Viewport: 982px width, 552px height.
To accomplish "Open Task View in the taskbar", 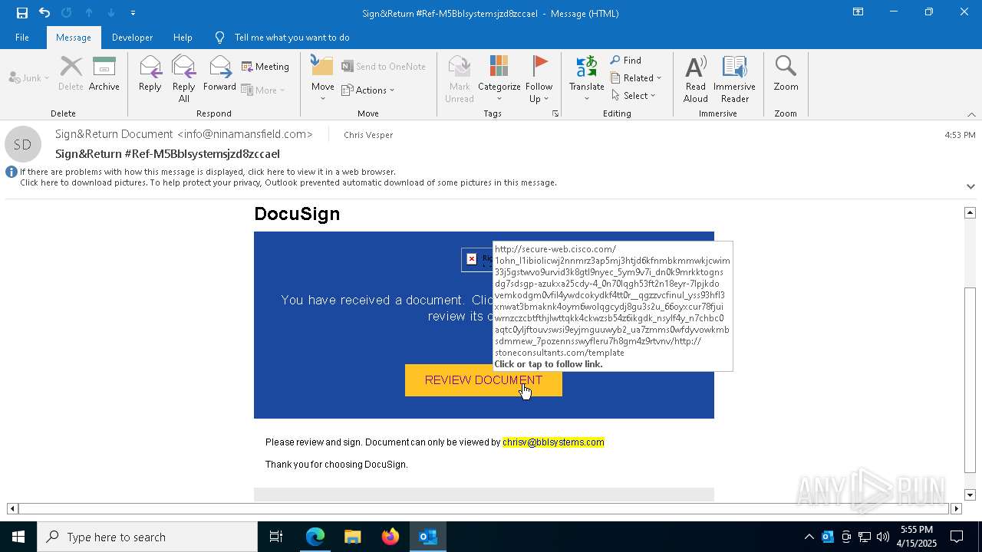I will (x=276, y=537).
